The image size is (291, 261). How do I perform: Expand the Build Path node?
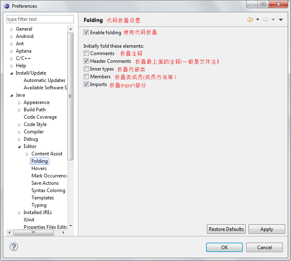[x=20, y=110]
